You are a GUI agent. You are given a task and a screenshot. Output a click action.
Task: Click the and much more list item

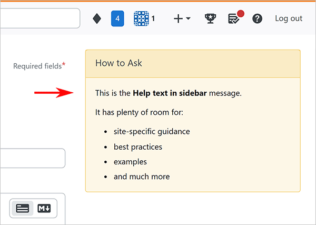[142, 177]
